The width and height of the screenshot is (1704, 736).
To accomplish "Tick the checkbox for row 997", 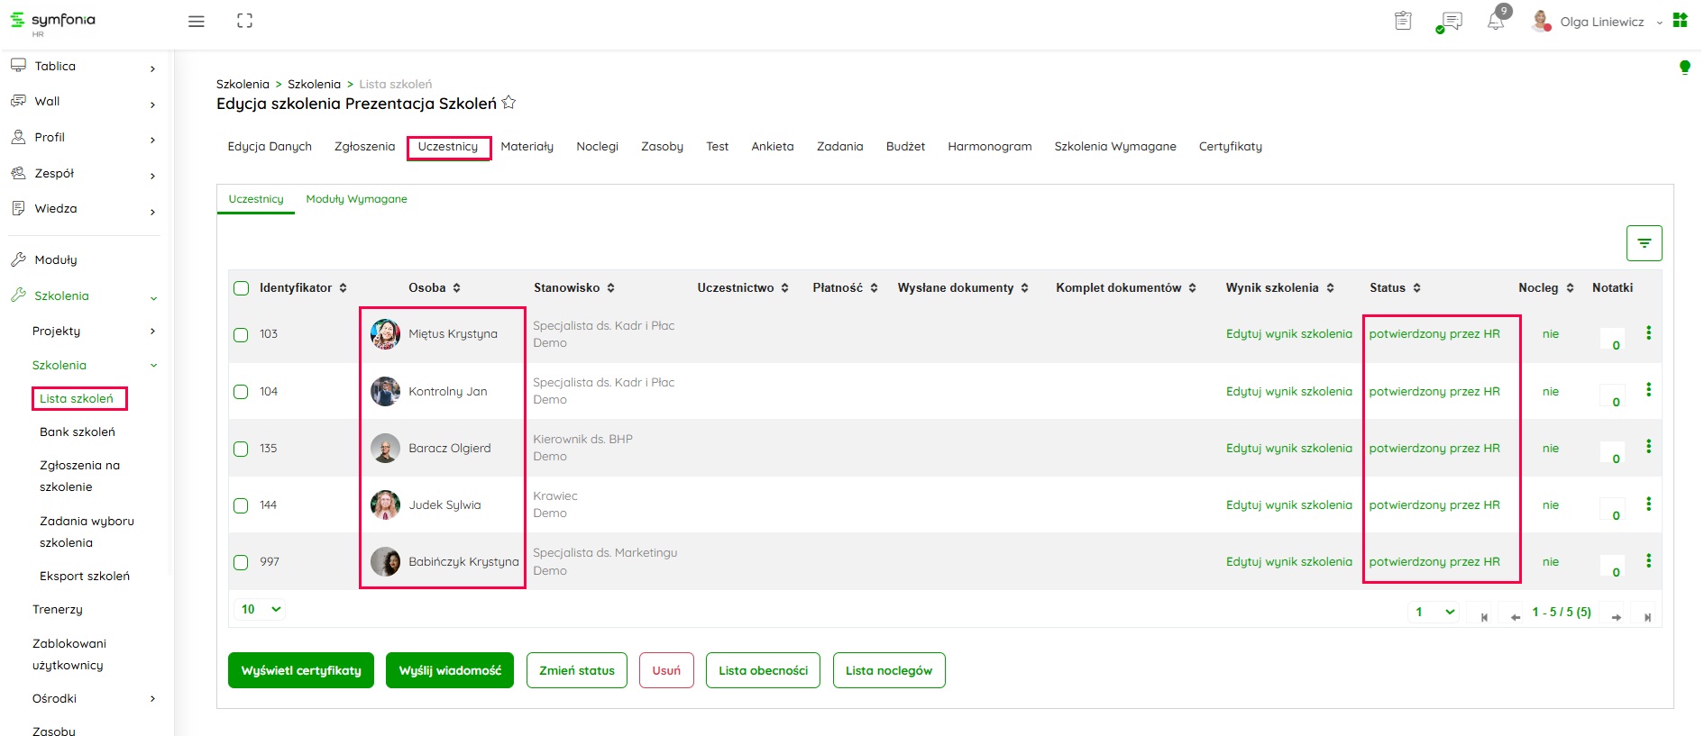I will coord(241,562).
